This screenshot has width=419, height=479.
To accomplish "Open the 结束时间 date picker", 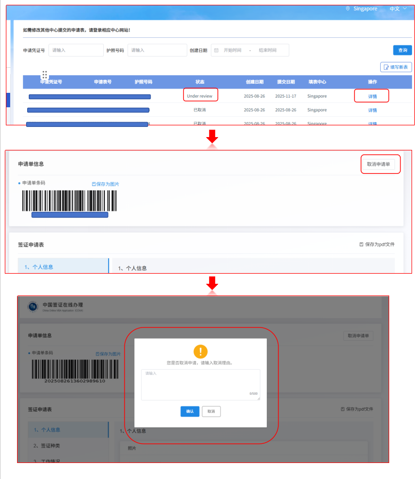I will pyautogui.click(x=268, y=50).
